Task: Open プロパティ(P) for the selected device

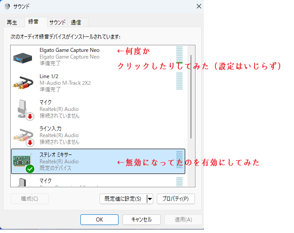Action: click(176, 199)
